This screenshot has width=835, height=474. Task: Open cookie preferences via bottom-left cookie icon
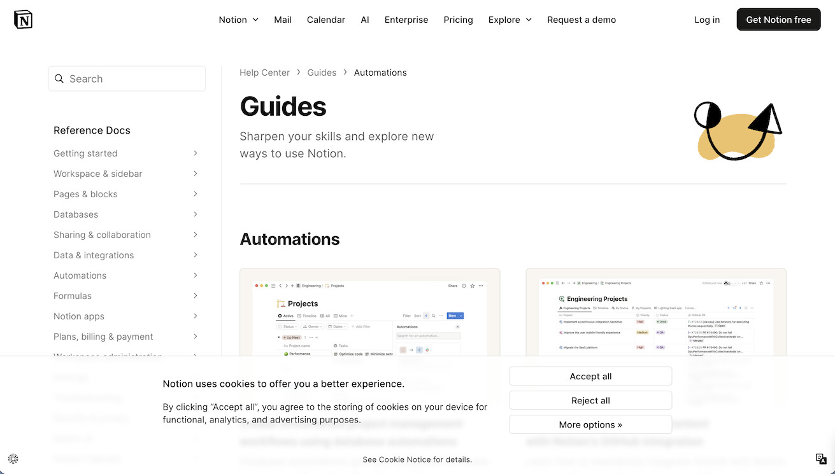13,459
